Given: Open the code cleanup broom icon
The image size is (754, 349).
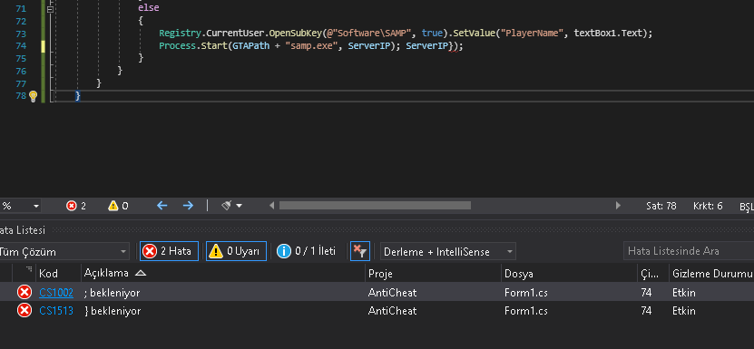Looking at the screenshot, I should tap(226, 206).
